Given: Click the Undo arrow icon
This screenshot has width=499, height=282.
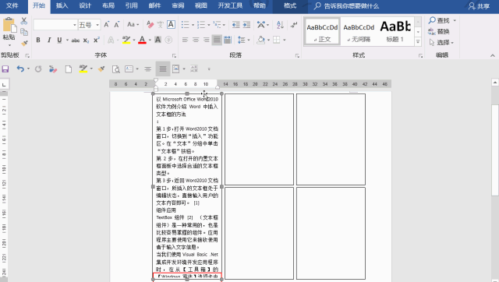Looking at the screenshot, I should pyautogui.click(x=20, y=69).
